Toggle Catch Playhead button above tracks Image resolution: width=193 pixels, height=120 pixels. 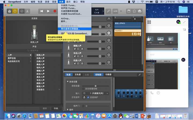(x=109, y=19)
